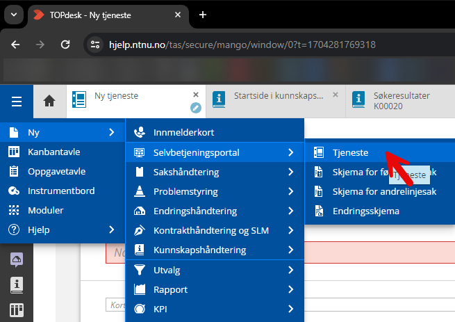Open the hamburger main menu
Screen dimensions: 455x322
click(x=17, y=102)
